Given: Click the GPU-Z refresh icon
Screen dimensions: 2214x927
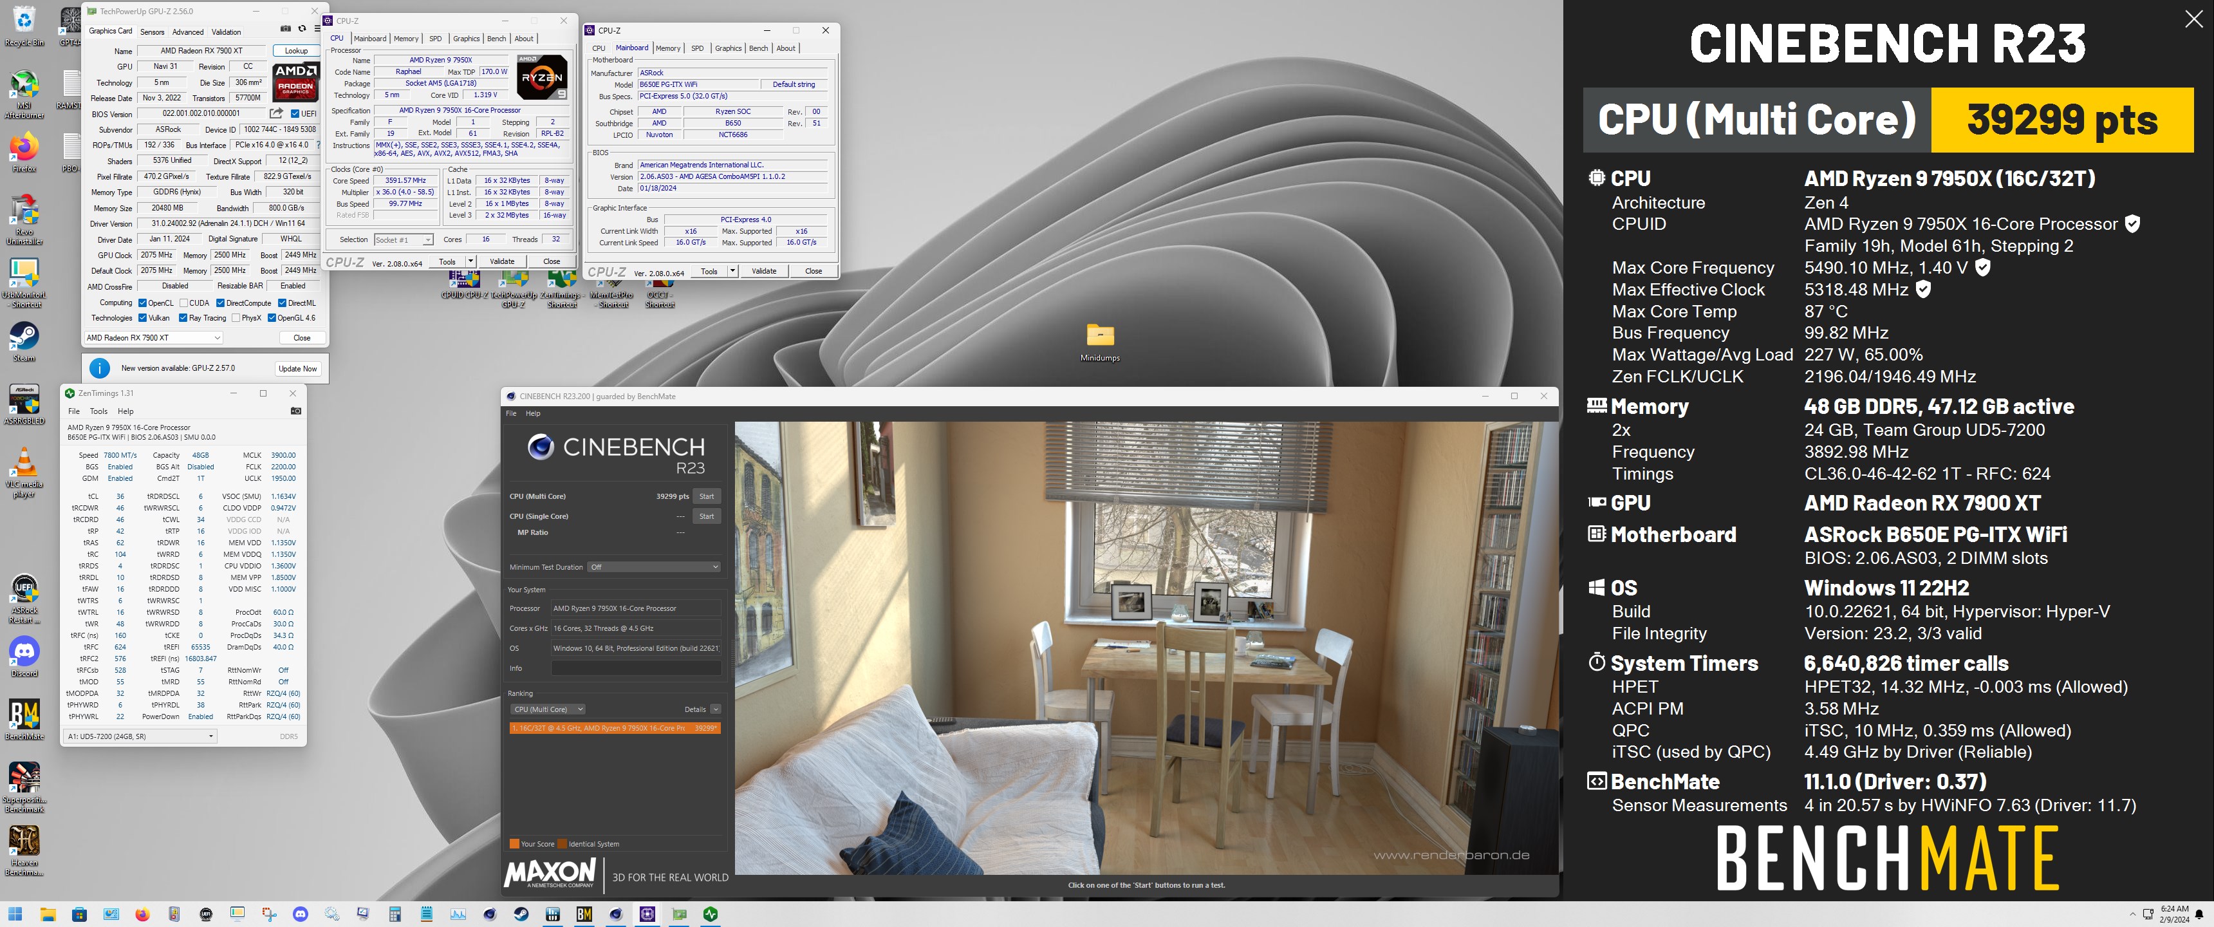Looking at the screenshot, I should pyautogui.click(x=302, y=29).
